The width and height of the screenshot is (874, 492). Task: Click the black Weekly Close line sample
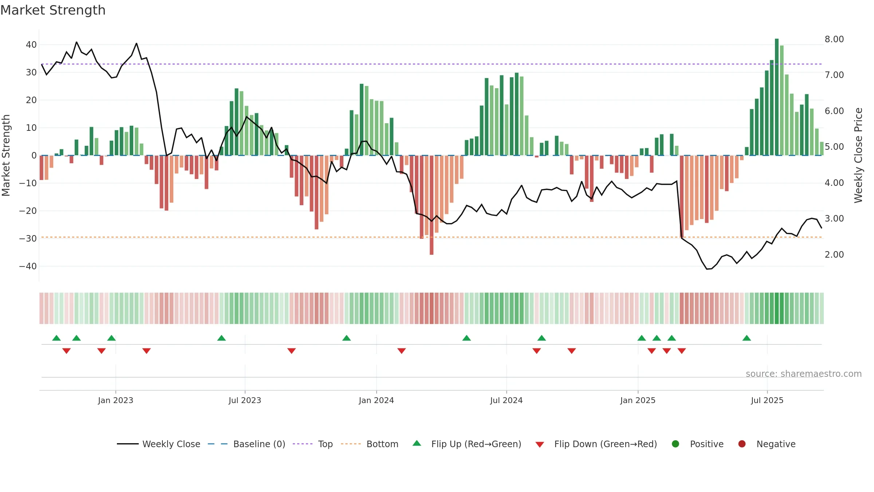coord(128,444)
